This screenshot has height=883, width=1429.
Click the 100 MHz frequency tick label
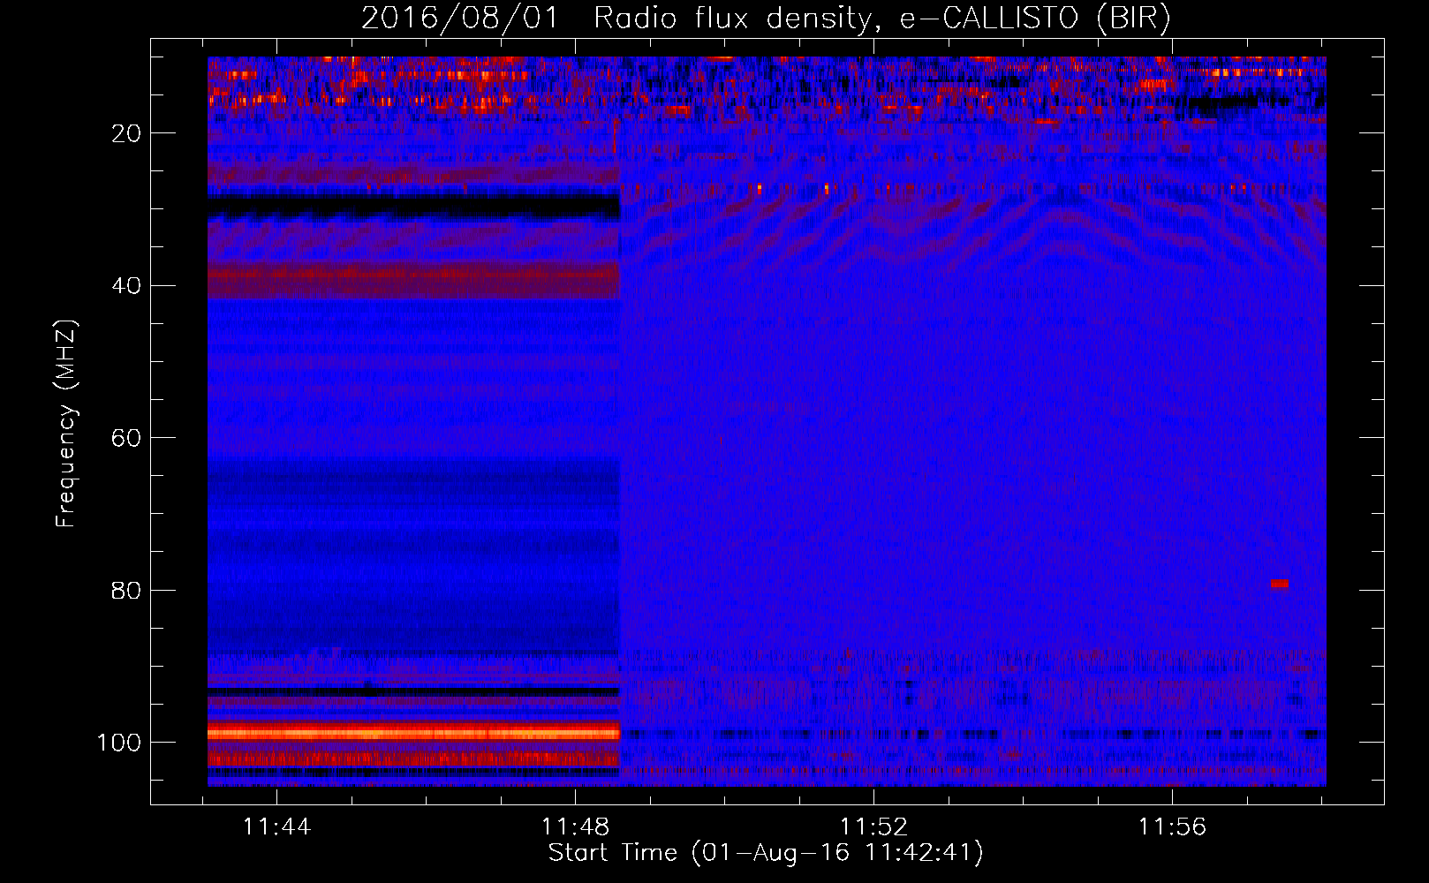click(x=119, y=743)
